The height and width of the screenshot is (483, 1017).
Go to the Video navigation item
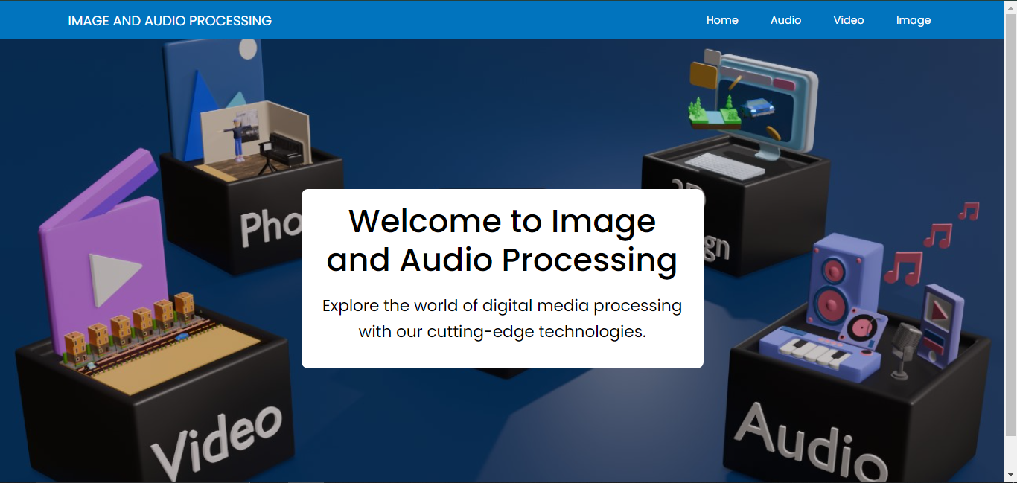coord(848,20)
